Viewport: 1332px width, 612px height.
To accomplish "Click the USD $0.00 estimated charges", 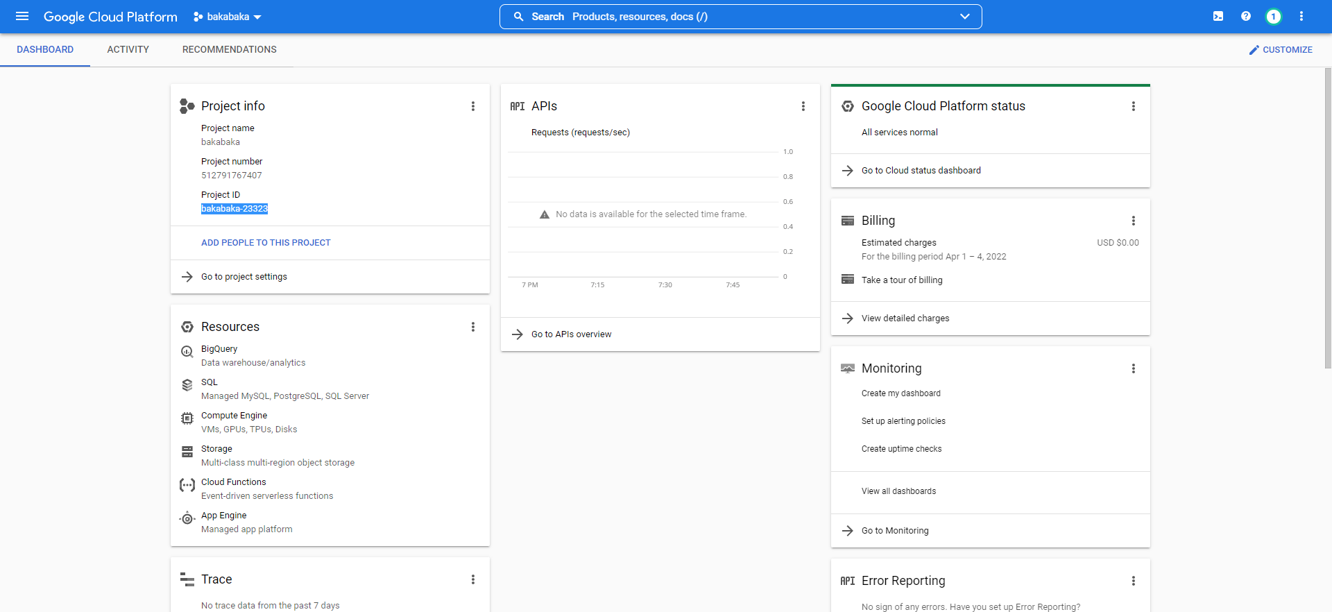I will (1118, 243).
